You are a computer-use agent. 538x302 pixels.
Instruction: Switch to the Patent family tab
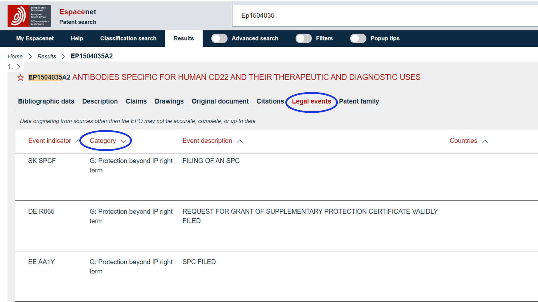click(x=359, y=101)
